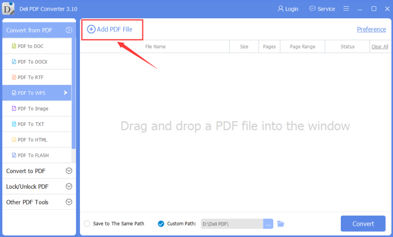This screenshot has width=393, height=237.
Task: Choose PDF To Image conversion
Action: point(37,109)
